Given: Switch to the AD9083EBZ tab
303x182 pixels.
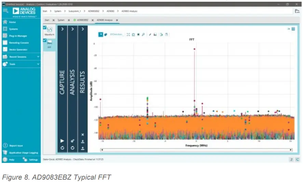Looking at the screenshot, I should point(83,20).
